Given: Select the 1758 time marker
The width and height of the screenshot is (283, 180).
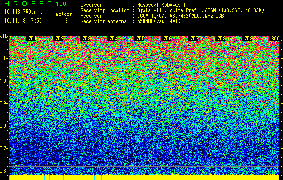Looking at the screenshot, I should tap(220, 39).
